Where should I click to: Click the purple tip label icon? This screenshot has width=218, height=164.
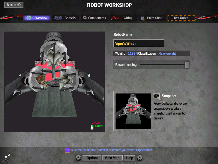point(67,150)
